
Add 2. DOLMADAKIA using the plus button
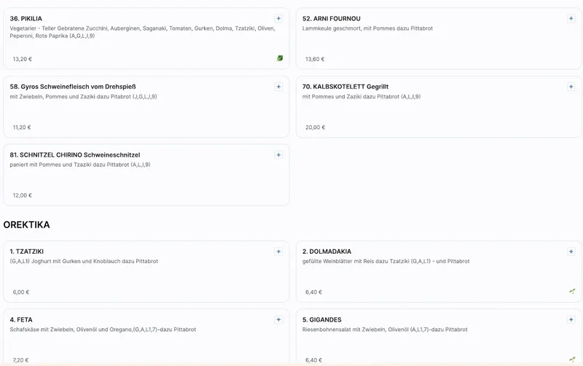pyautogui.click(x=571, y=252)
